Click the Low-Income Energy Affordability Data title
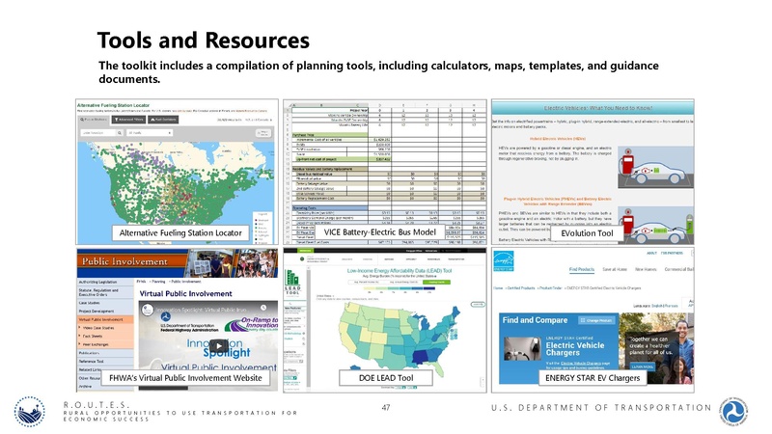772x434 pixels. [x=400, y=271]
